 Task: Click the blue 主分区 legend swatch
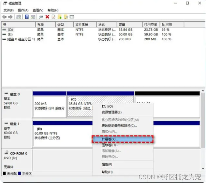tap(20, 174)
